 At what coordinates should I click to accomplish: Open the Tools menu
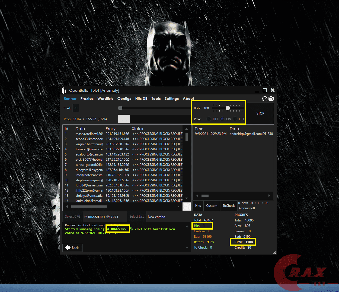[156, 99]
